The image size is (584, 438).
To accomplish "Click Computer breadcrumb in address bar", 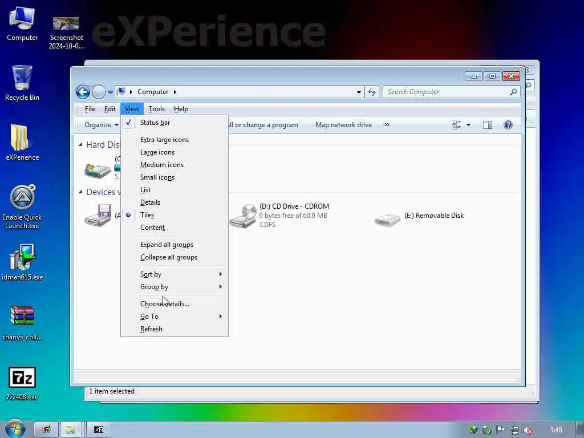I will [x=153, y=92].
